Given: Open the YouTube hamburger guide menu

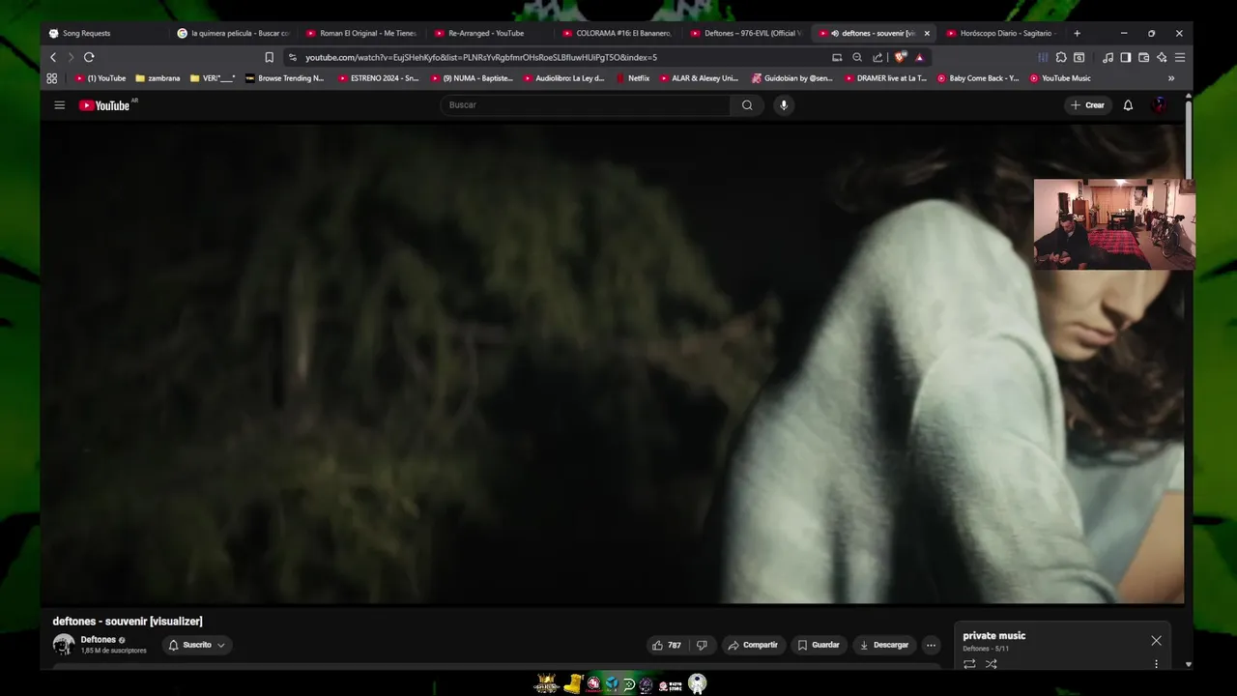Looking at the screenshot, I should click(59, 105).
